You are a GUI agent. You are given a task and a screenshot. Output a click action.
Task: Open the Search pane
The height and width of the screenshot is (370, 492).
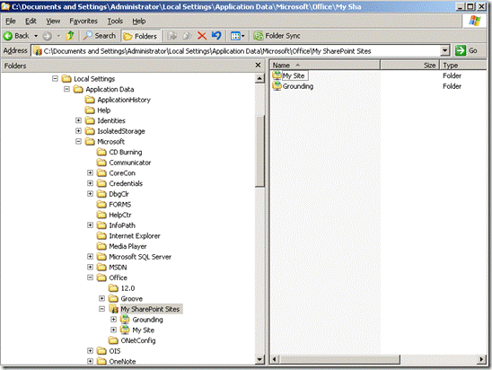(x=100, y=36)
